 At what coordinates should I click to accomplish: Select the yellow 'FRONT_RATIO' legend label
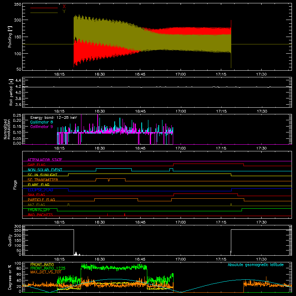(x=42, y=265)
